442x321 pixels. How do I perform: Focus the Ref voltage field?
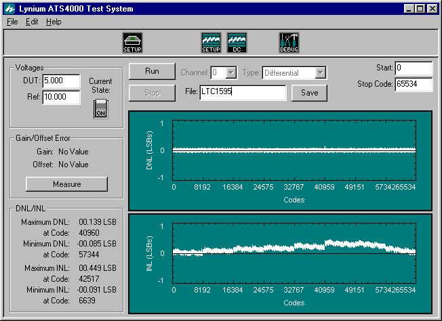click(62, 97)
